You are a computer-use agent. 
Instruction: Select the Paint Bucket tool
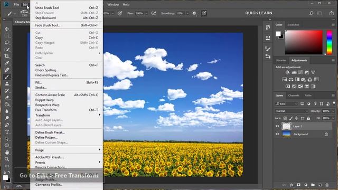(7, 104)
